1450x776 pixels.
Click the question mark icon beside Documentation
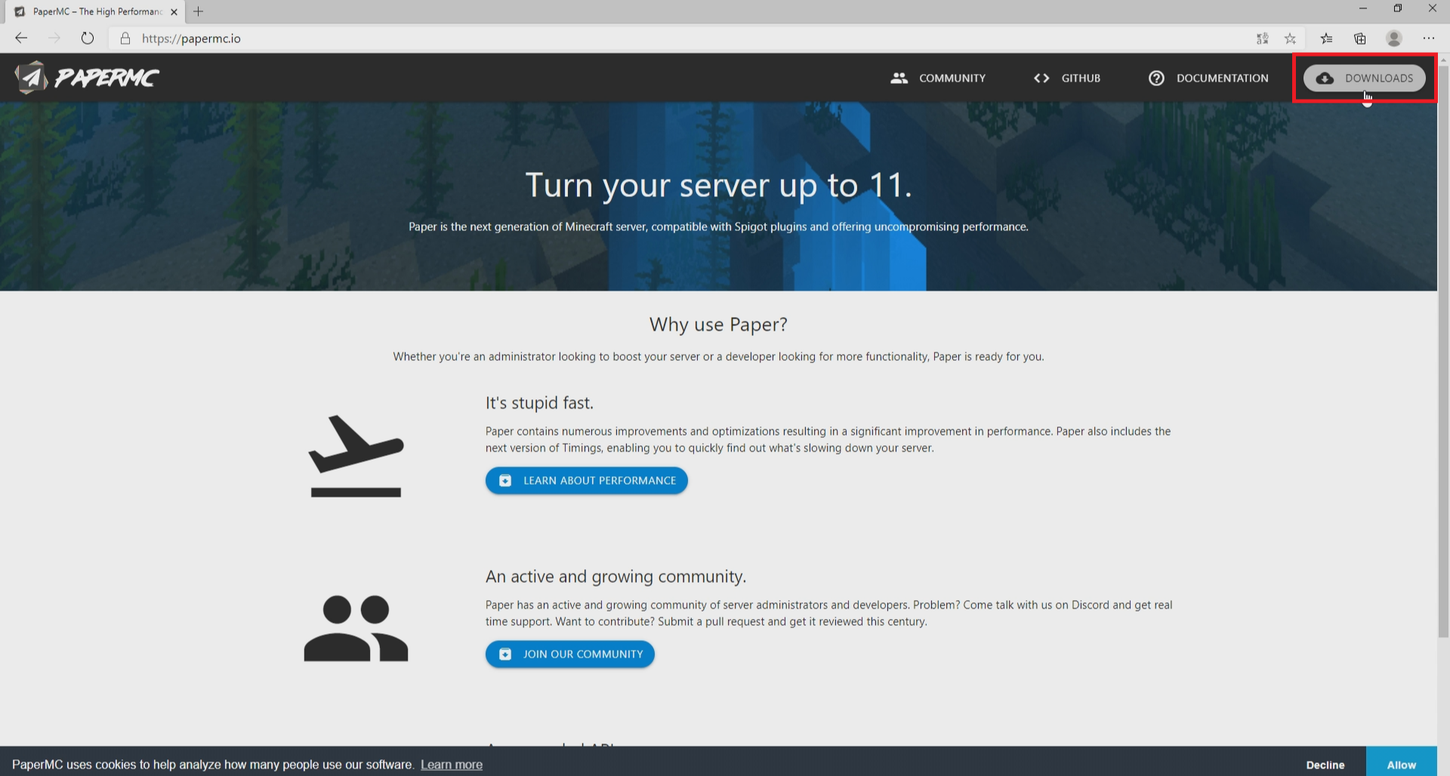coord(1156,78)
